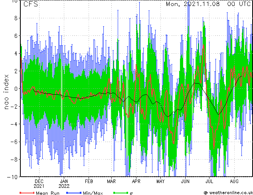Select the blue Min/Max legend marker
Screen dimensions: 253x195
point(74,193)
